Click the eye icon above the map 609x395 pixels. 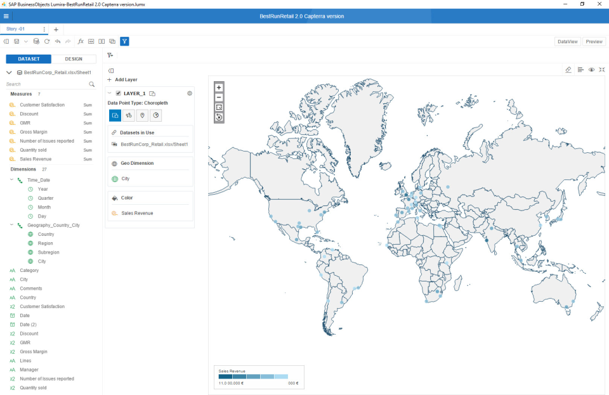(x=591, y=70)
